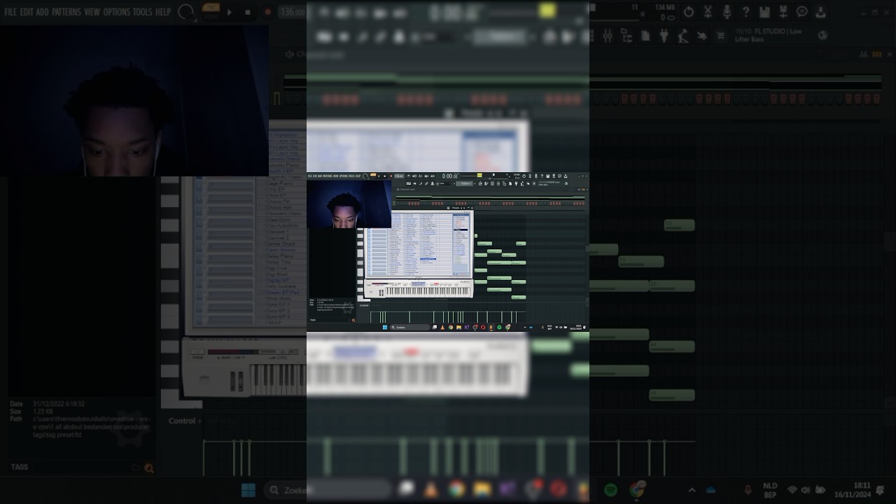Click the tempo tapper figure icon
Image resolution: width=896 pixels, height=504 pixels.
click(x=682, y=36)
